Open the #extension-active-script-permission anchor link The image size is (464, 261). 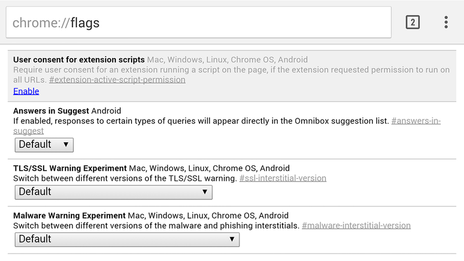(x=117, y=80)
